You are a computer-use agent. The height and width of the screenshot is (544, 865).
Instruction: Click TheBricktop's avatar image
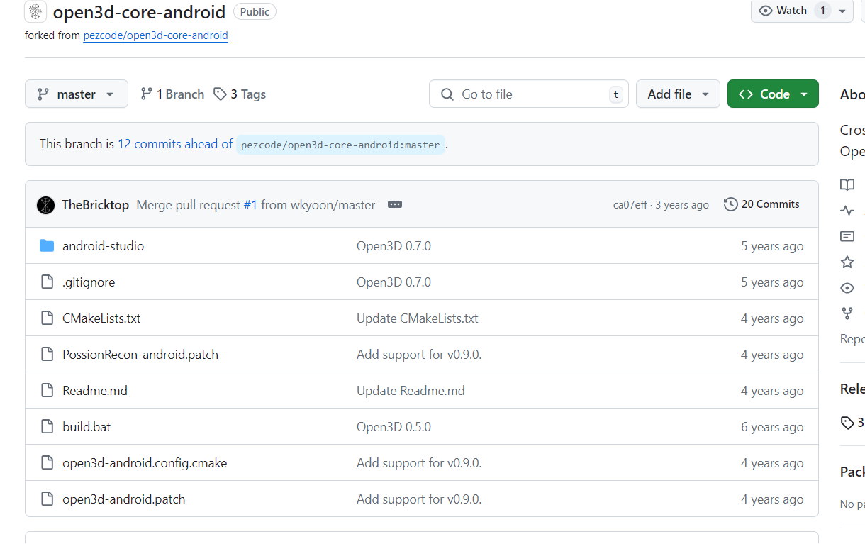[45, 205]
